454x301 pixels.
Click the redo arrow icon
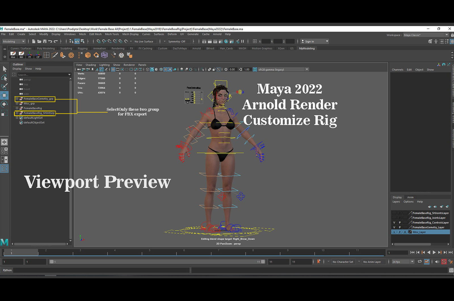pyautogui.click(x=56, y=41)
